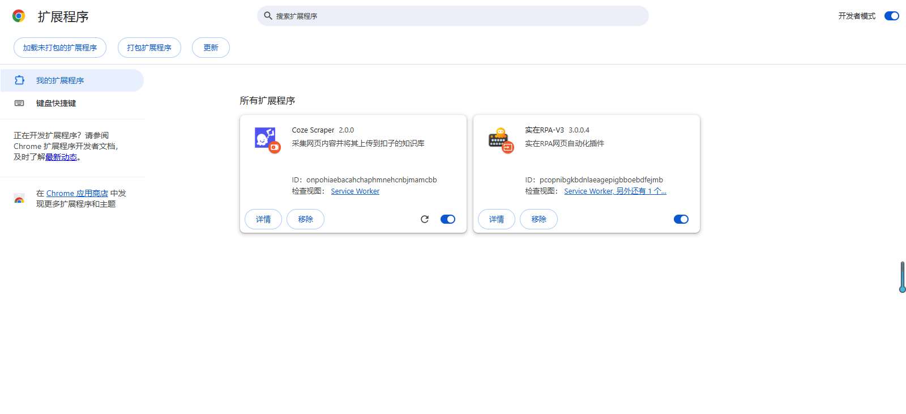906x414 pixels.
Task: Select 我的扩展程序 in the sidebar
Action: click(72, 80)
